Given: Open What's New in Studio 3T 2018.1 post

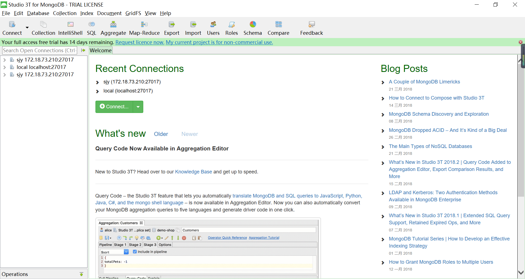Looking at the screenshot, I should 449,219.
